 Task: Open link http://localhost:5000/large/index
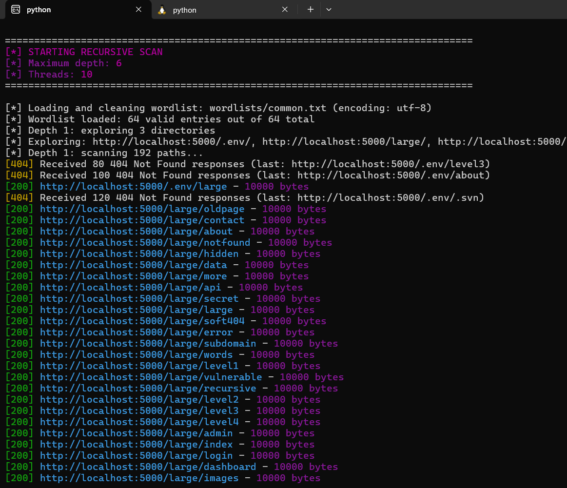pyautogui.click(x=137, y=444)
